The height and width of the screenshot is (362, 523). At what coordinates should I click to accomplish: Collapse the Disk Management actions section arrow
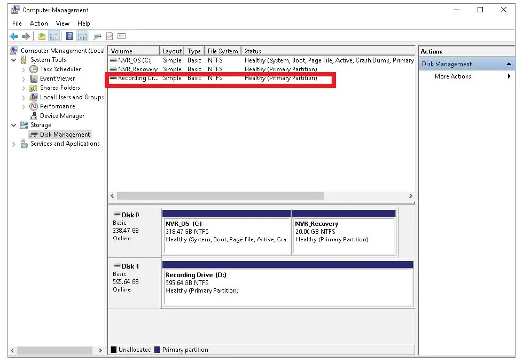pyautogui.click(x=509, y=64)
